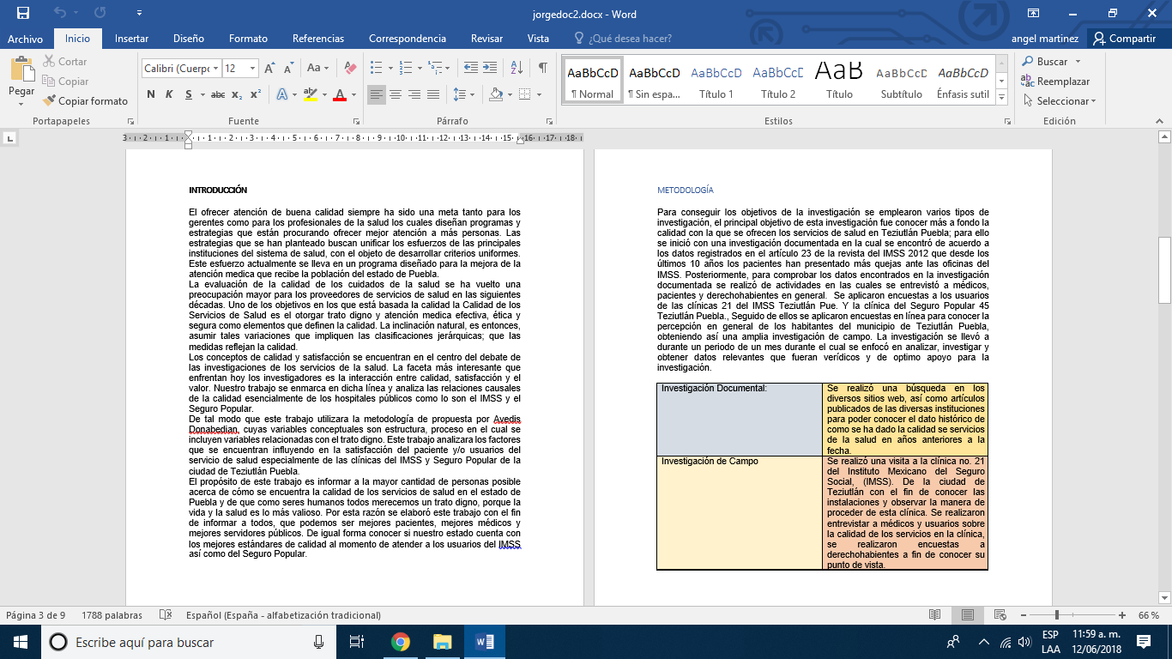Viewport: 1172px width, 659px height.
Task: Switch to the Revisar tab
Action: (486, 39)
